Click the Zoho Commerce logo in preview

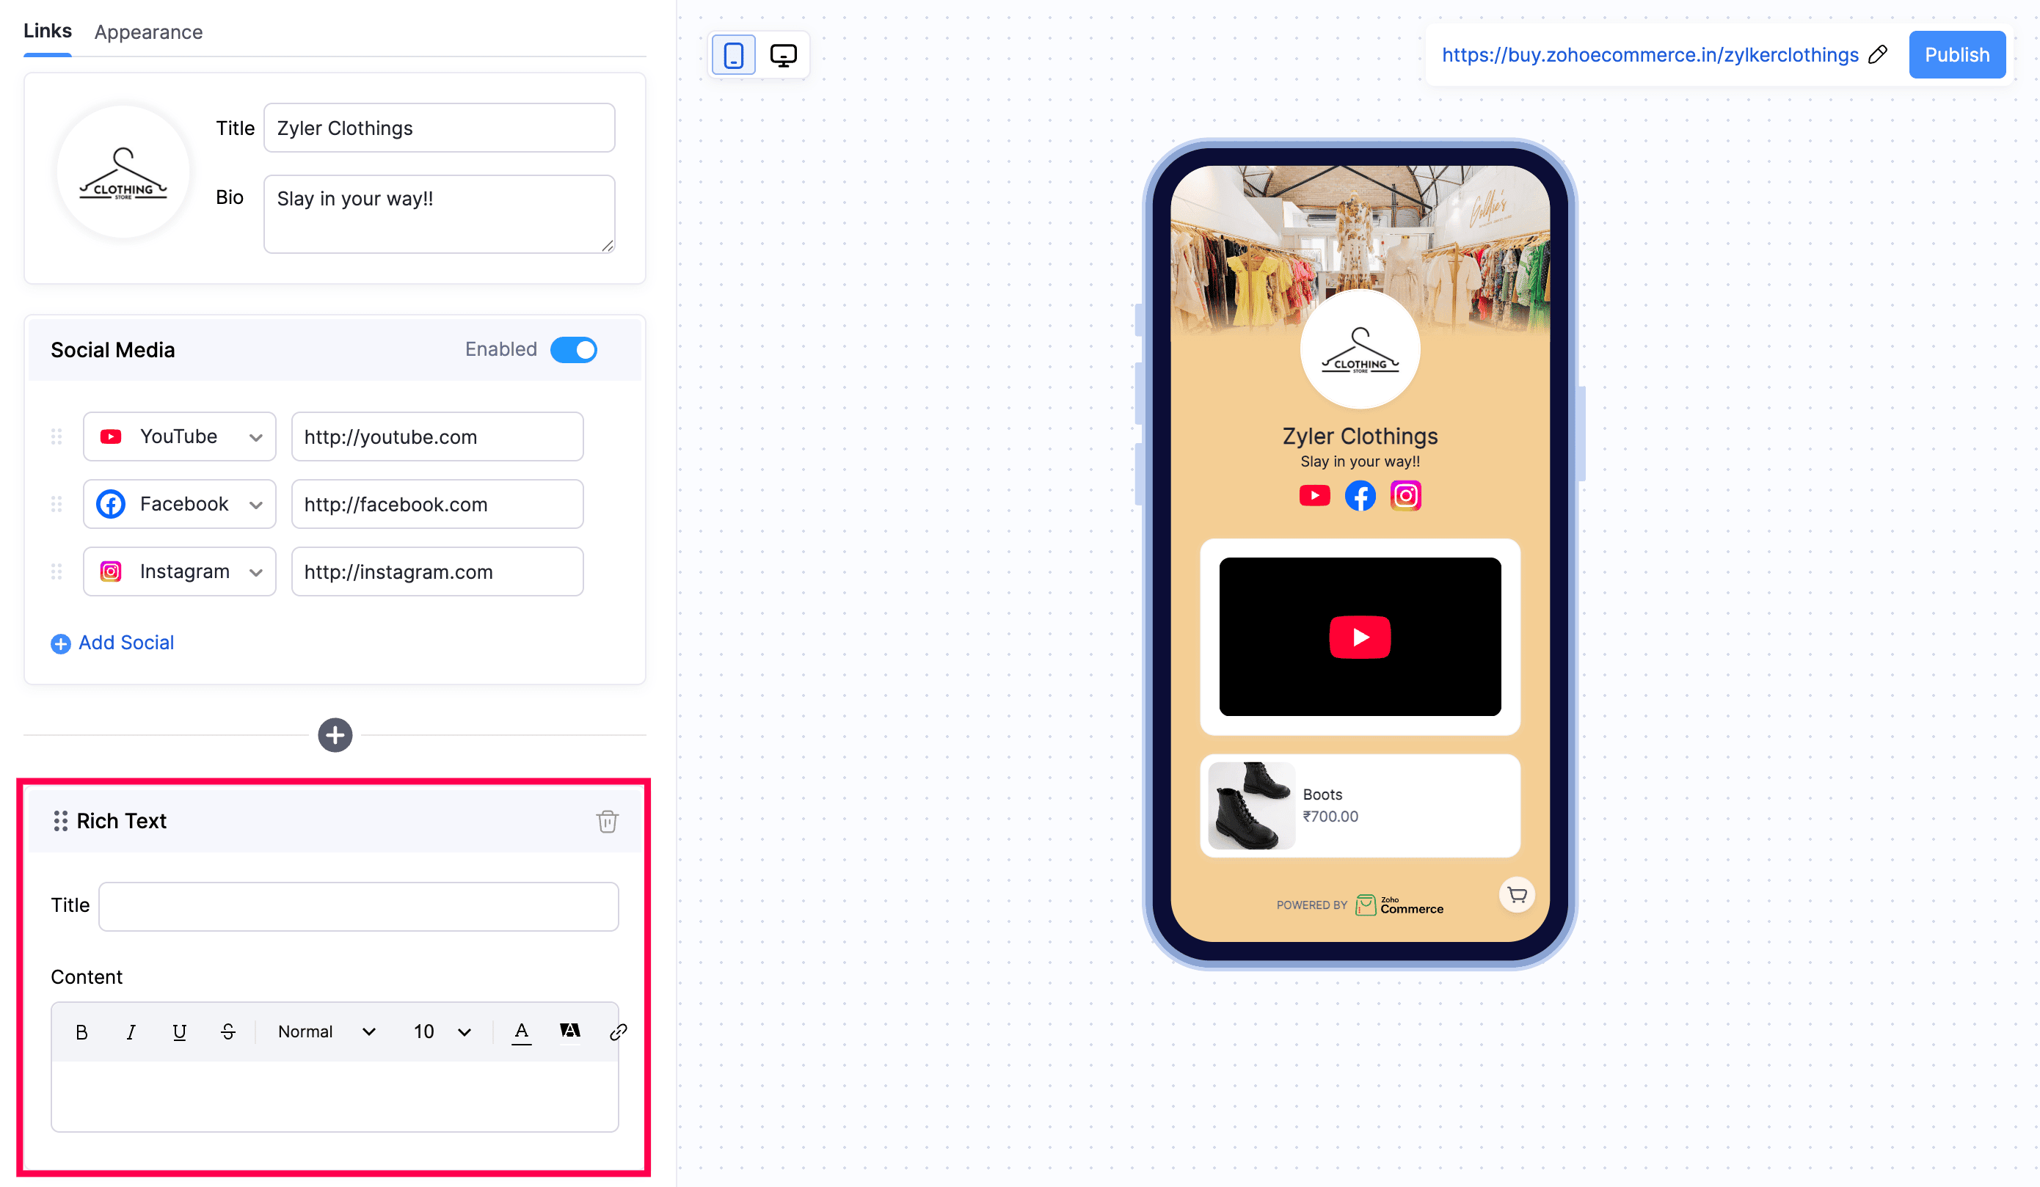tap(1399, 905)
